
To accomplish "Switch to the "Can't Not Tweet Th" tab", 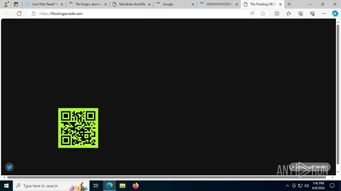I will 44,4.
